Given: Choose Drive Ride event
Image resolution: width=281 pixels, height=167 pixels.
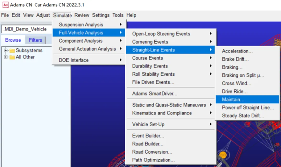Looking at the screenshot, I should coord(248,91).
